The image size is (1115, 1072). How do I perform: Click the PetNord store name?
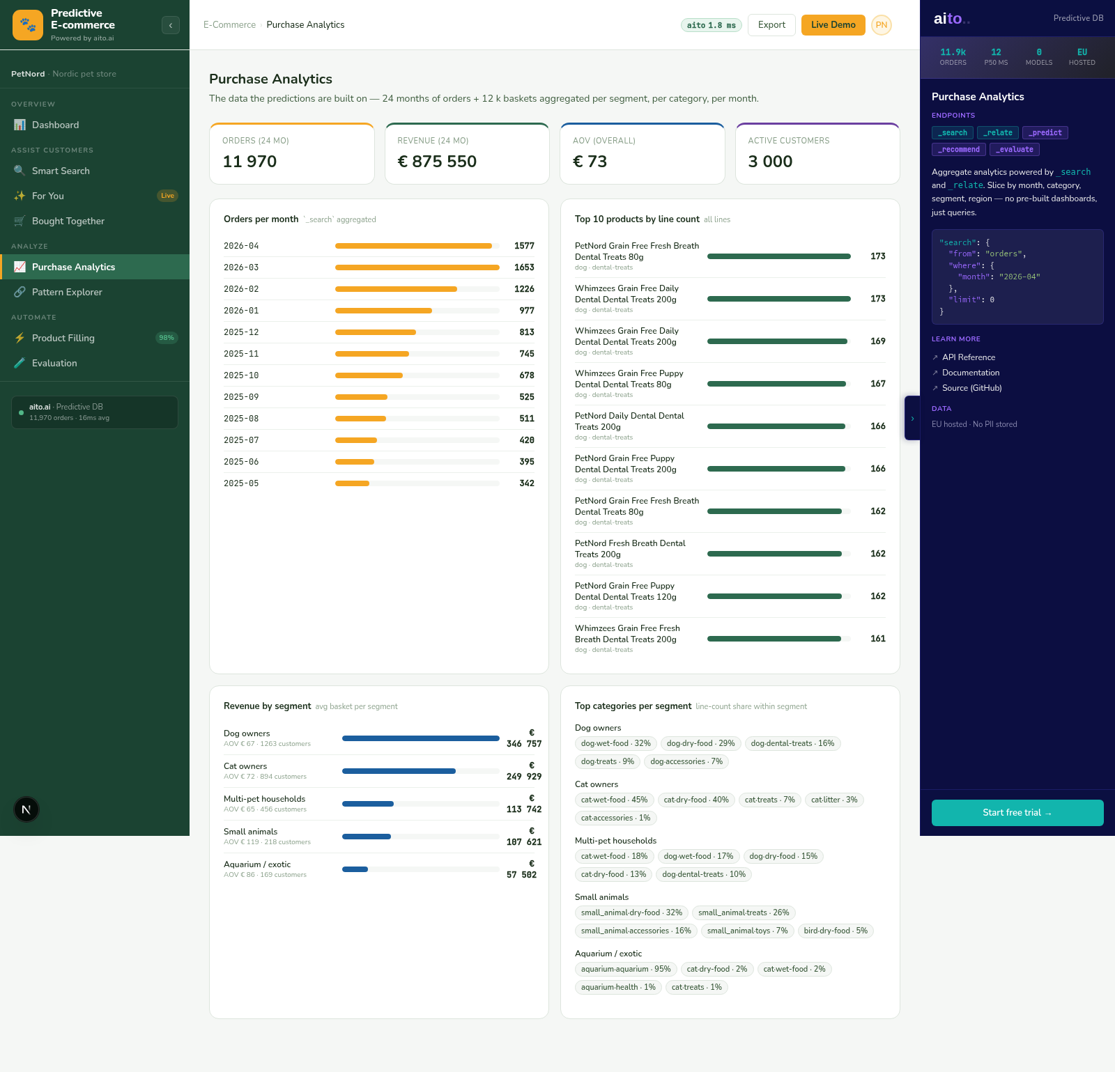28,74
